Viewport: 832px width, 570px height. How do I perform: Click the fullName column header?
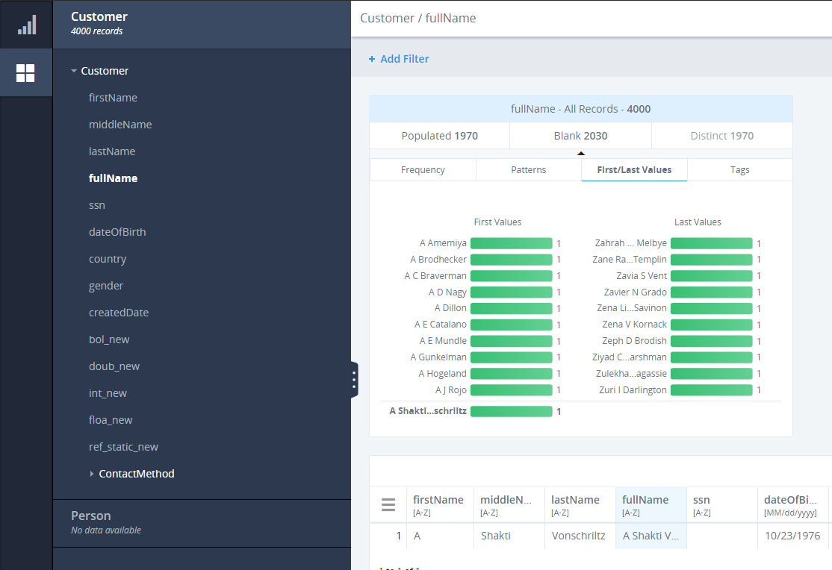(x=651, y=505)
